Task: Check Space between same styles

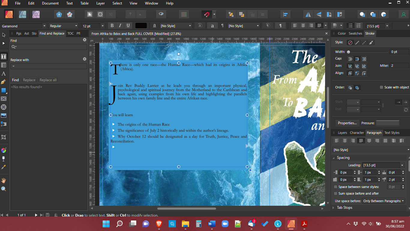Action: tap(336, 186)
